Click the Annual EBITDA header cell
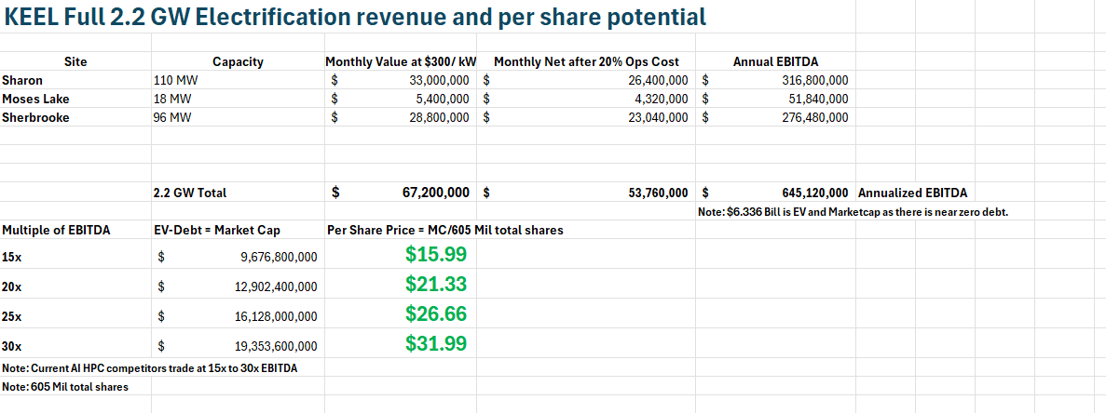 [775, 62]
